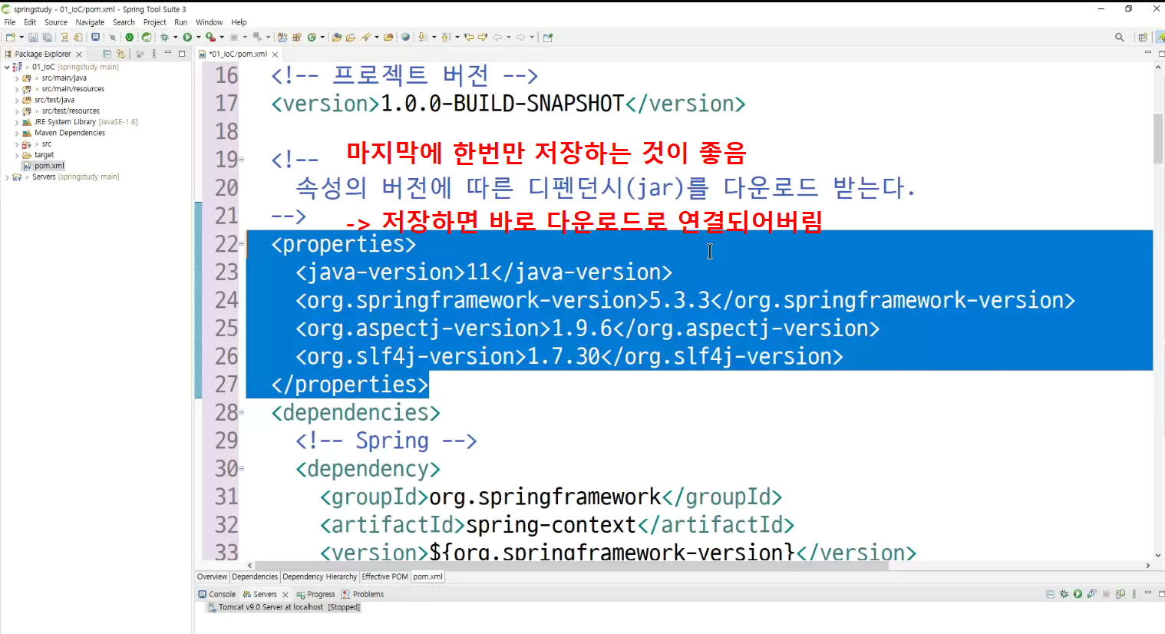
Task: Expand the Maven Dependencies node
Action: click(x=17, y=133)
